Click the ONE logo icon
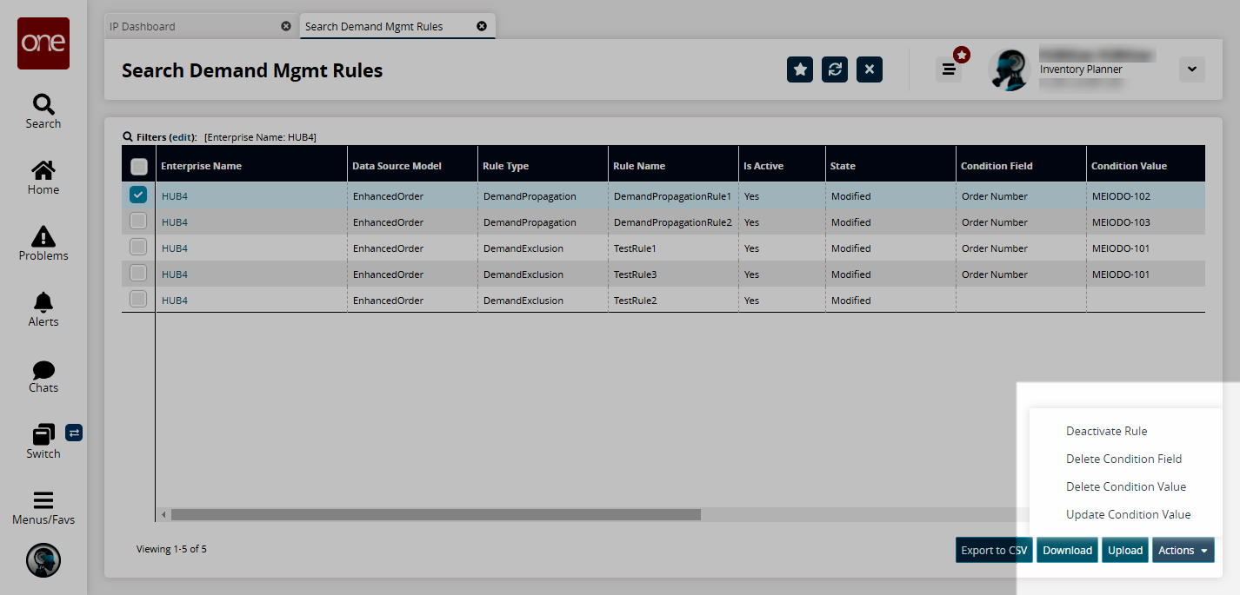The image size is (1240, 595). [43, 43]
